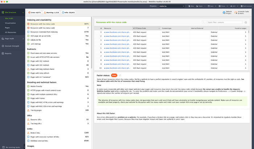
Task: Click the Error factor status badge
Action: pos(114,75)
